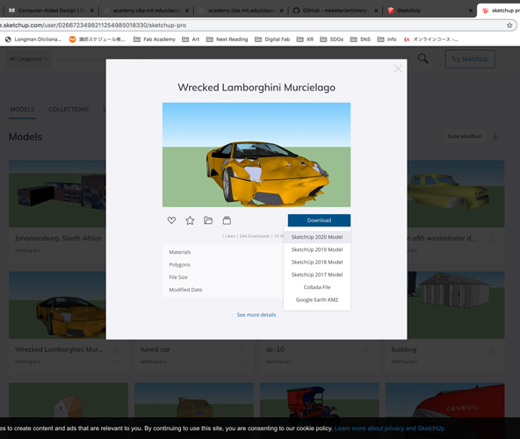The height and width of the screenshot is (439, 520).
Task: Open the XR bookmarks folder
Action: coord(305,40)
